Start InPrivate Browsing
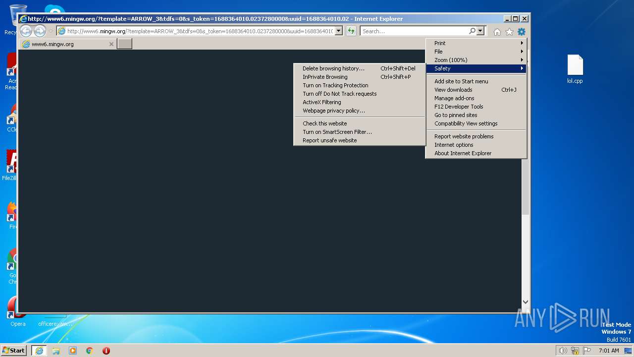The height and width of the screenshot is (357, 634). click(x=360, y=77)
